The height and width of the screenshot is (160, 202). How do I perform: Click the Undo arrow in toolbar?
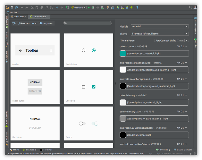click(22, 7)
